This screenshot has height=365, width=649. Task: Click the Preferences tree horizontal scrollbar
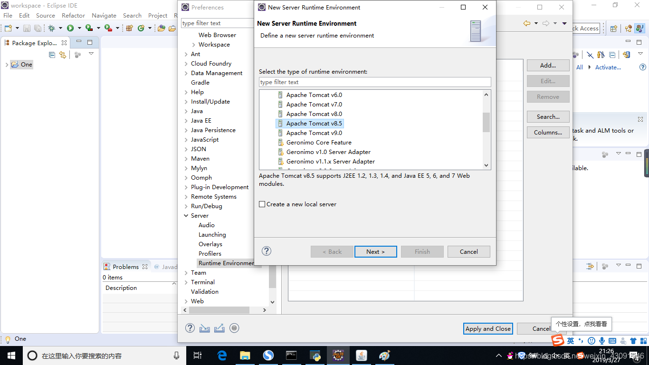click(219, 310)
